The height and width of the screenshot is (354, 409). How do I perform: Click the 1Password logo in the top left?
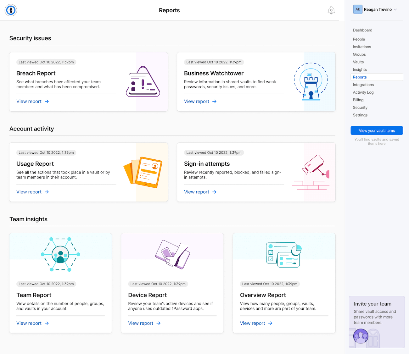coord(10,10)
